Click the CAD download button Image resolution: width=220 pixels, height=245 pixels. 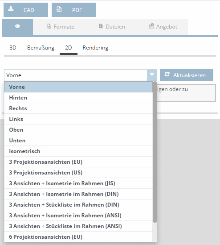click(x=26, y=10)
